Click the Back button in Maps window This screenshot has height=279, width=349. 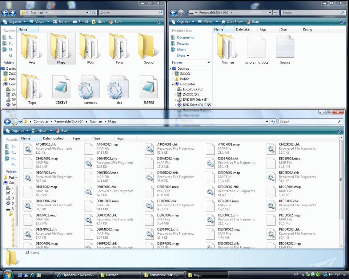[7, 122]
